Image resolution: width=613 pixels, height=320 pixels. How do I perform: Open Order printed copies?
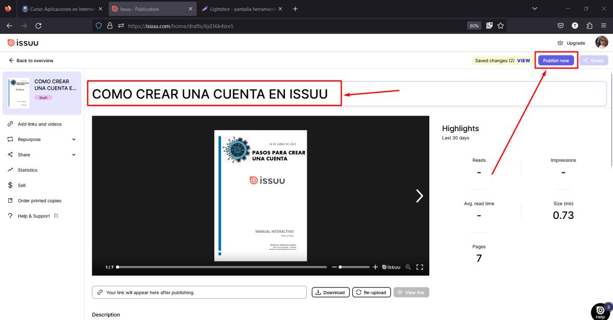coord(39,201)
